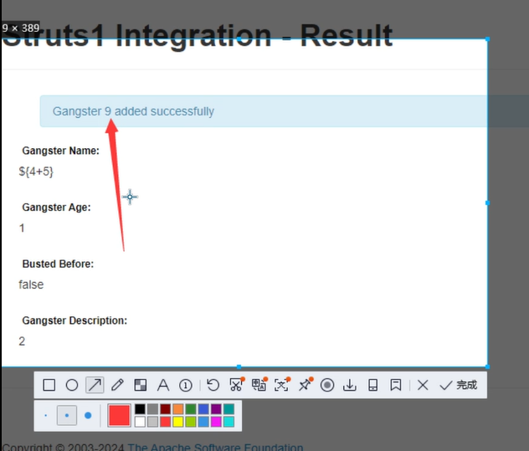Click 完成 to finish screenshot
529x451 pixels.
(458, 385)
